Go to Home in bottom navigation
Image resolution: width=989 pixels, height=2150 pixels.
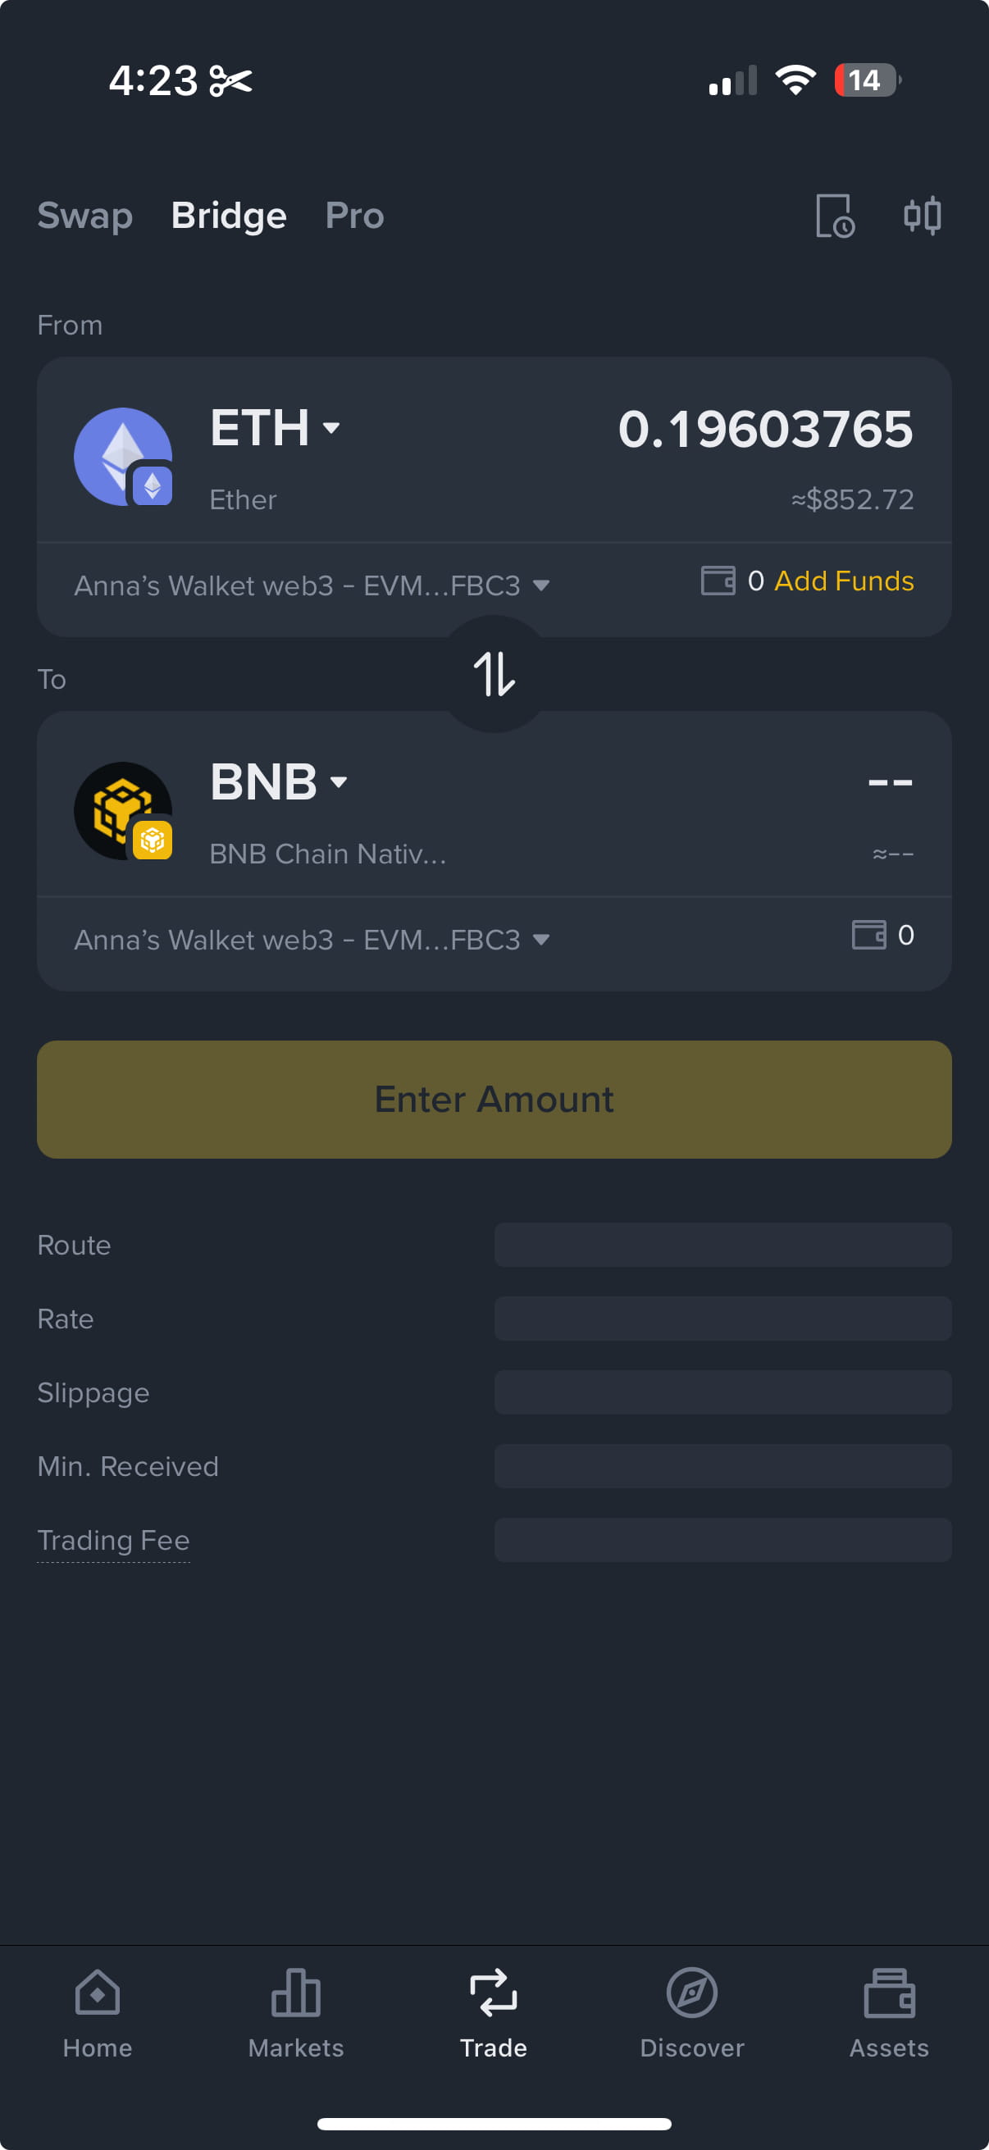click(x=98, y=2012)
